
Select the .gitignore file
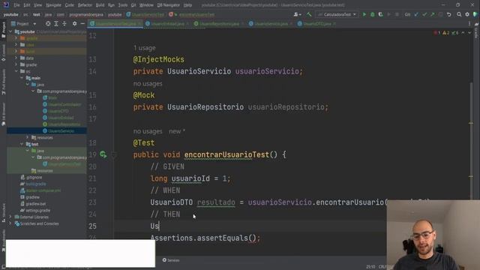(x=34, y=177)
